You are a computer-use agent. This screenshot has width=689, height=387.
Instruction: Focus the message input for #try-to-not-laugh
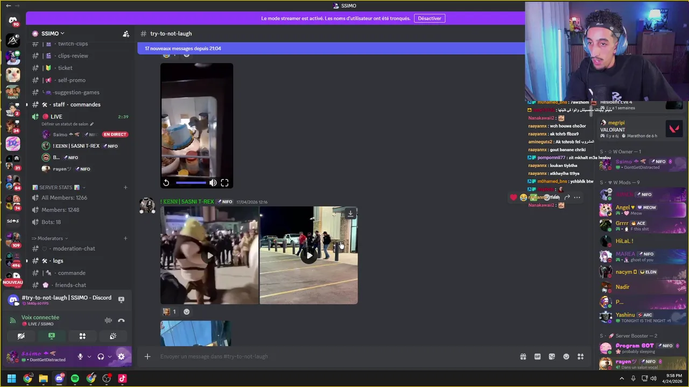tap(334, 356)
